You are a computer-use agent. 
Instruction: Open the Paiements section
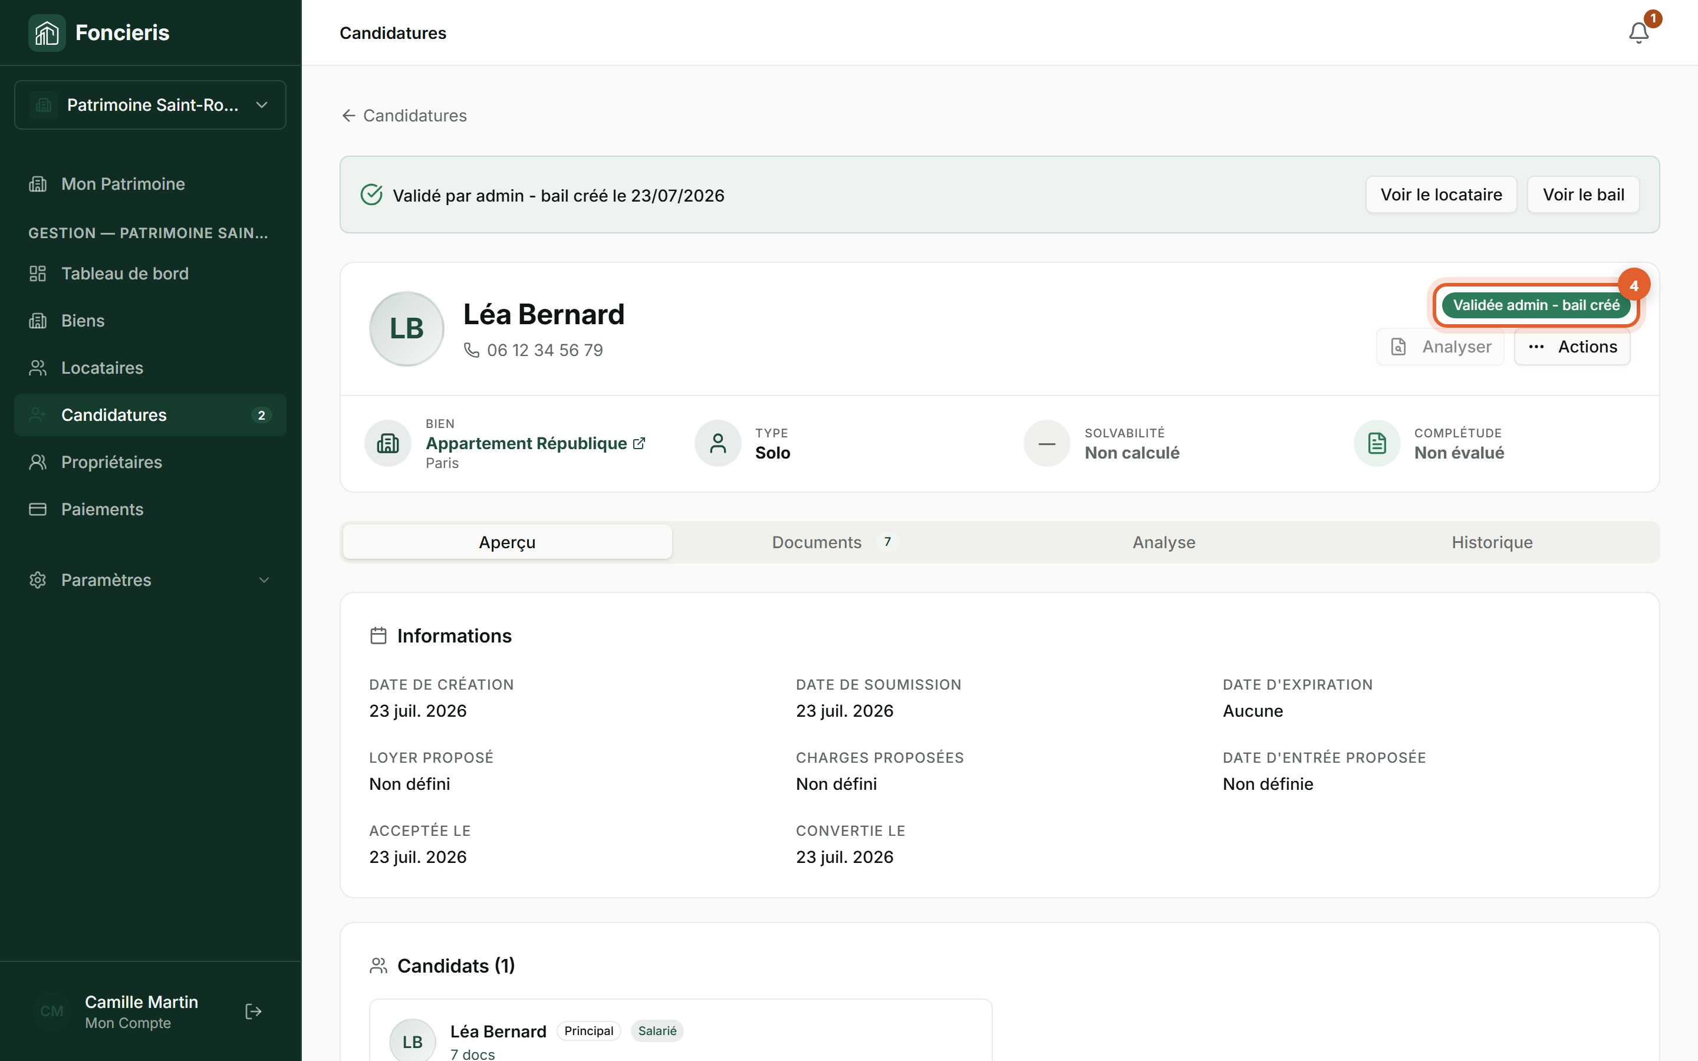pyautogui.click(x=150, y=509)
